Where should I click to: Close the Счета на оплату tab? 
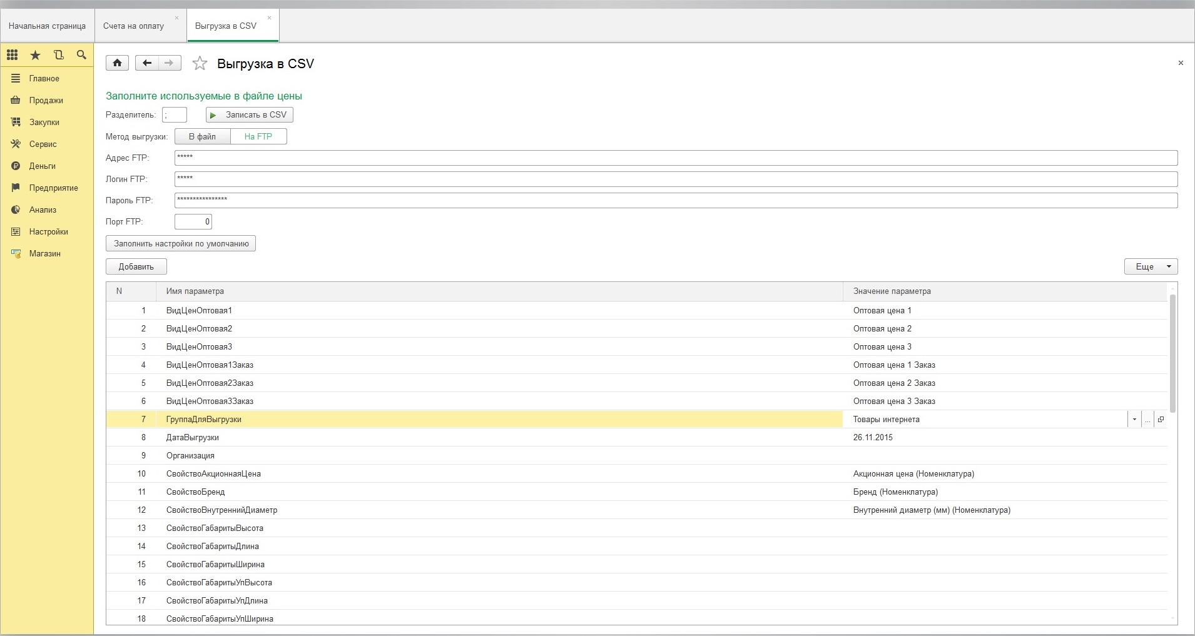pos(176,18)
